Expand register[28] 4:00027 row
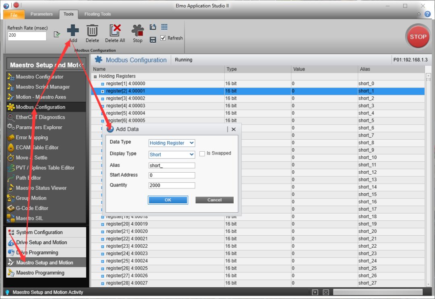 (x=102, y=283)
